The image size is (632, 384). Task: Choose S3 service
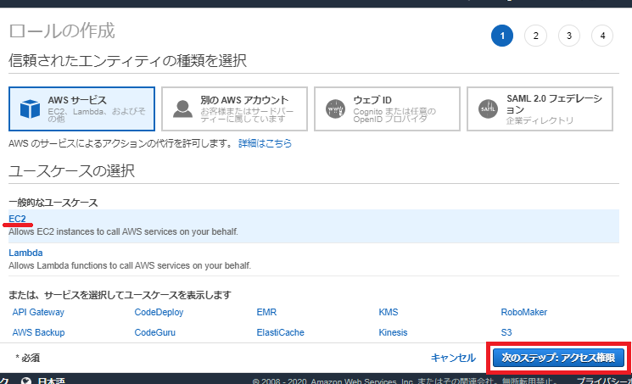(x=506, y=332)
